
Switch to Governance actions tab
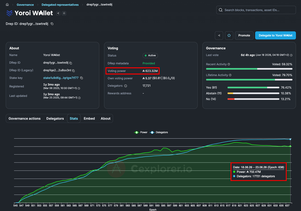[x=24, y=118]
